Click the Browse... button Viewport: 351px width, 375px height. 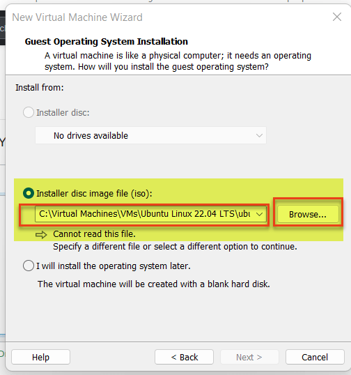point(308,214)
